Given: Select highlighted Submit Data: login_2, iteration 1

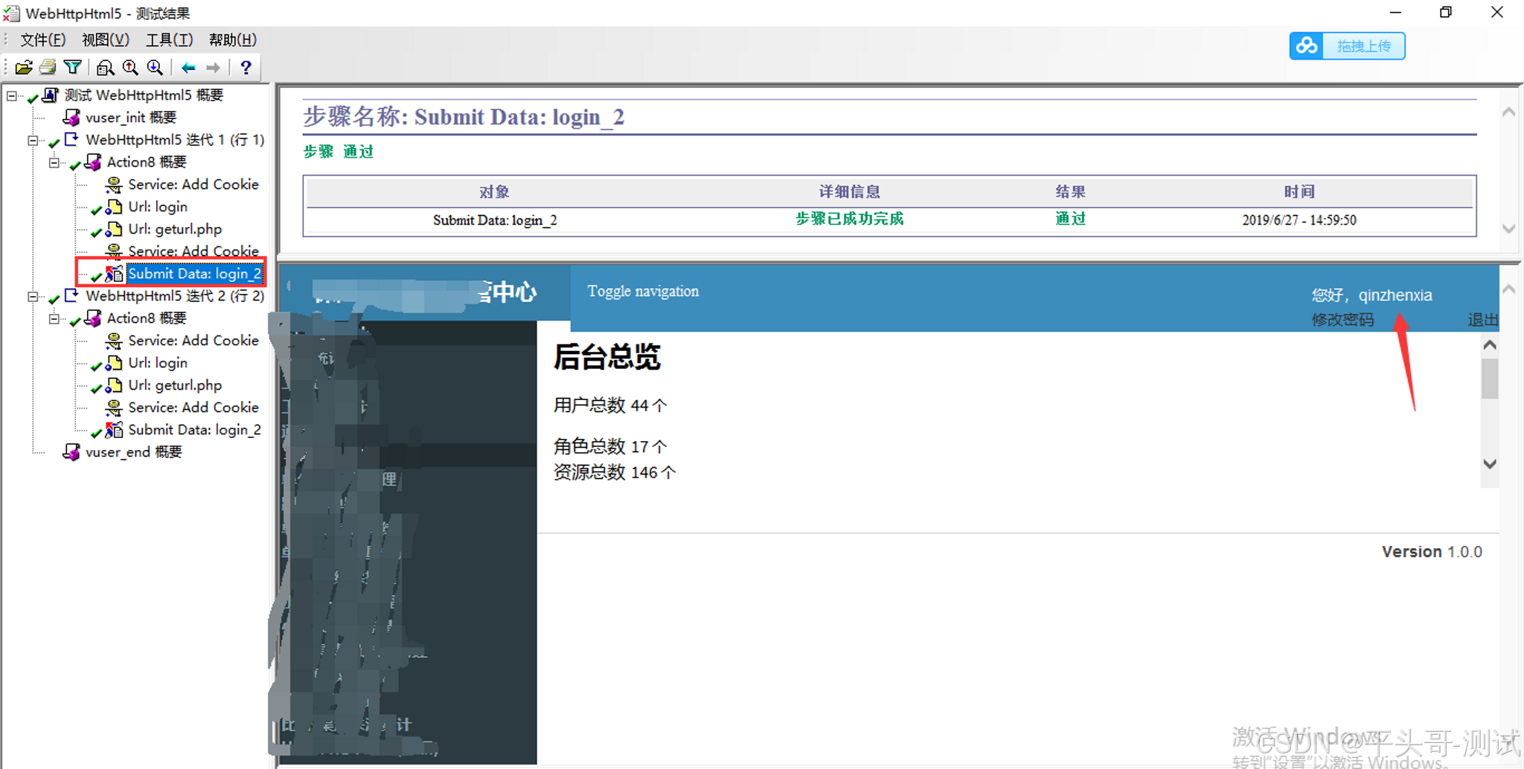Looking at the screenshot, I should 194,274.
